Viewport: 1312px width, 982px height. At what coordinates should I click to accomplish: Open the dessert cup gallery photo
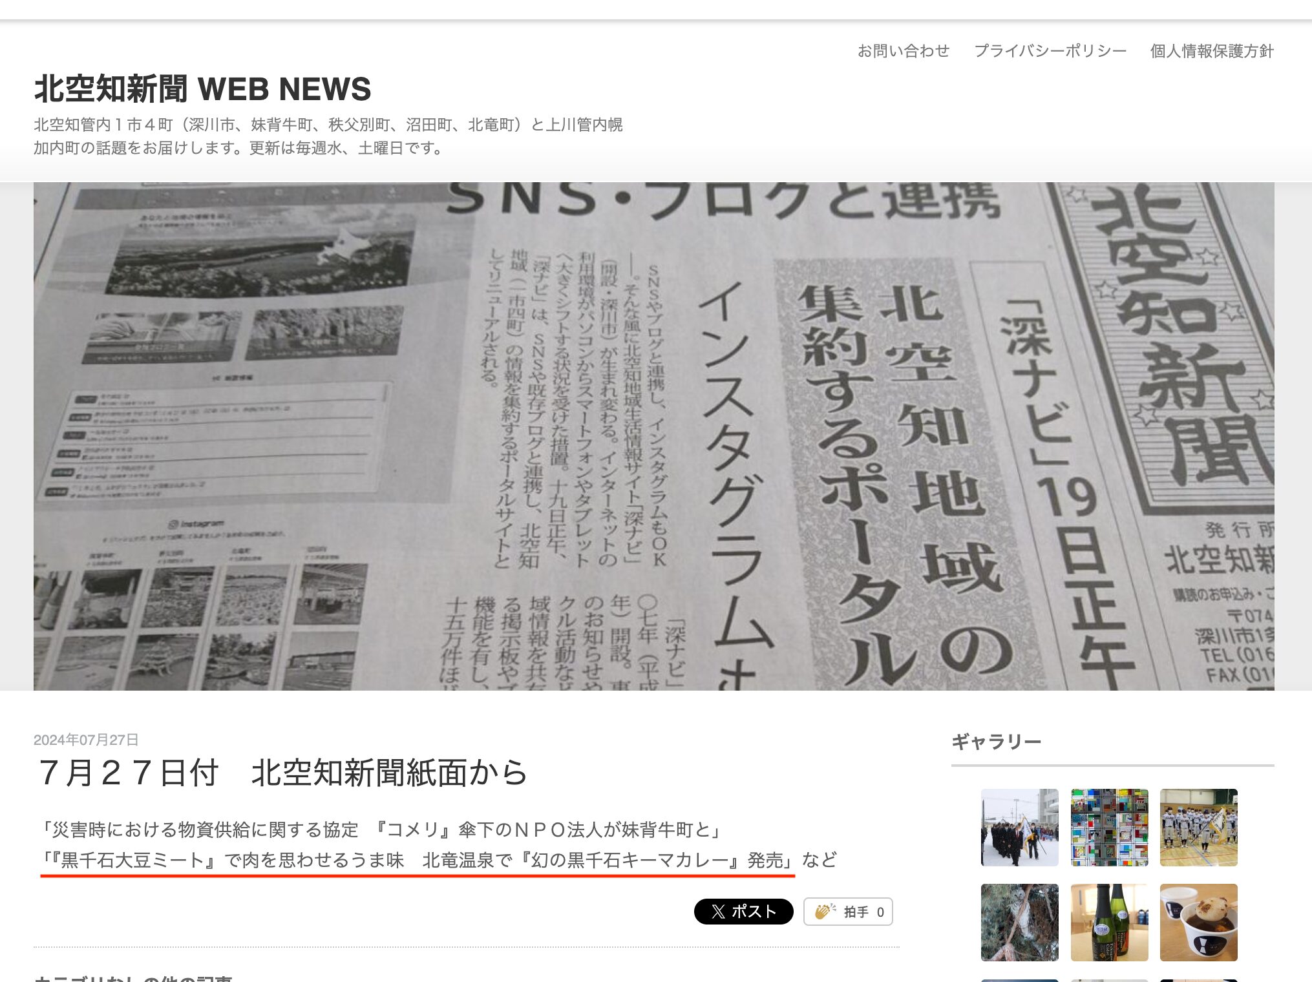(x=1198, y=922)
